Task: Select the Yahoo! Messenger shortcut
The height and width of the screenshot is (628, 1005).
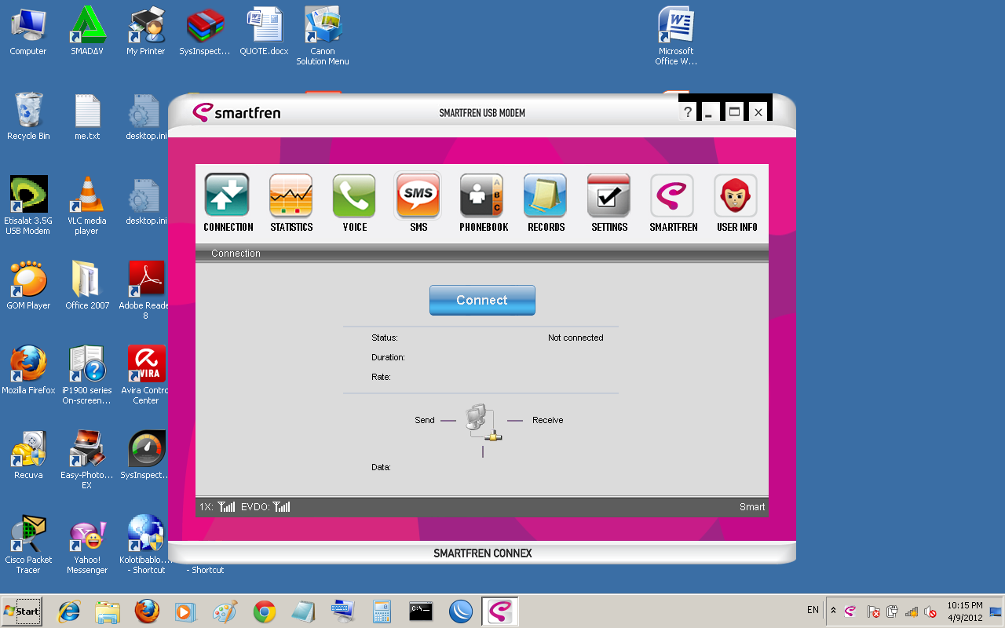Action: click(87, 545)
